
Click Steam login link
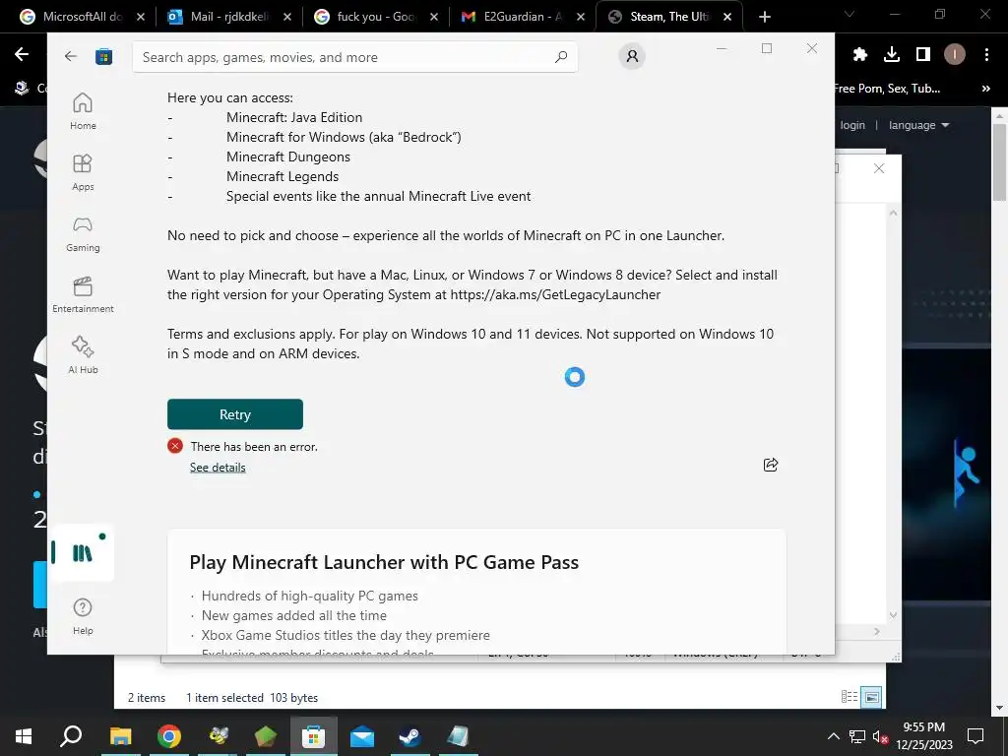(852, 125)
